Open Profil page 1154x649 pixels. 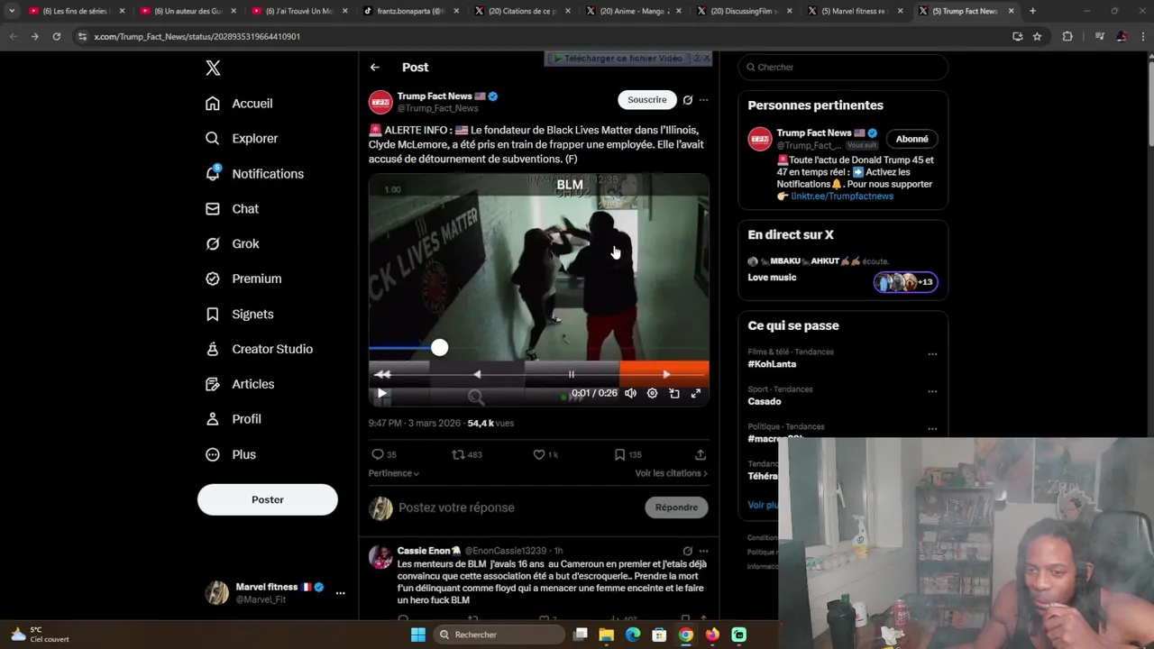pyautogui.click(x=233, y=420)
